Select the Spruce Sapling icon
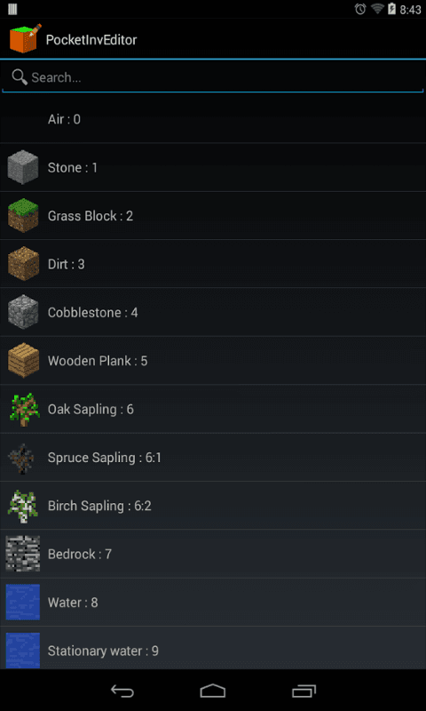 click(22, 458)
